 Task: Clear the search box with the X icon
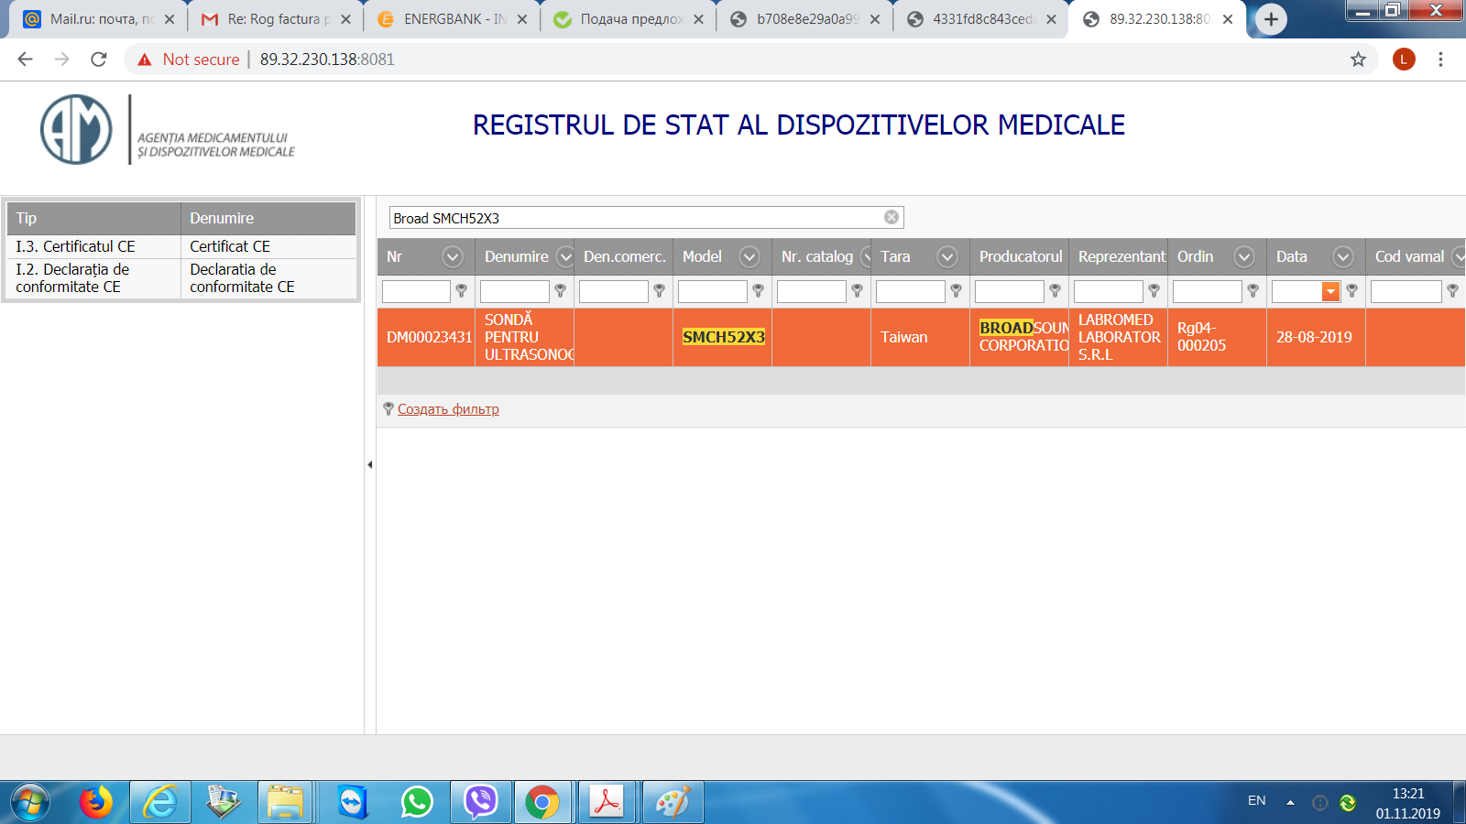click(x=891, y=217)
